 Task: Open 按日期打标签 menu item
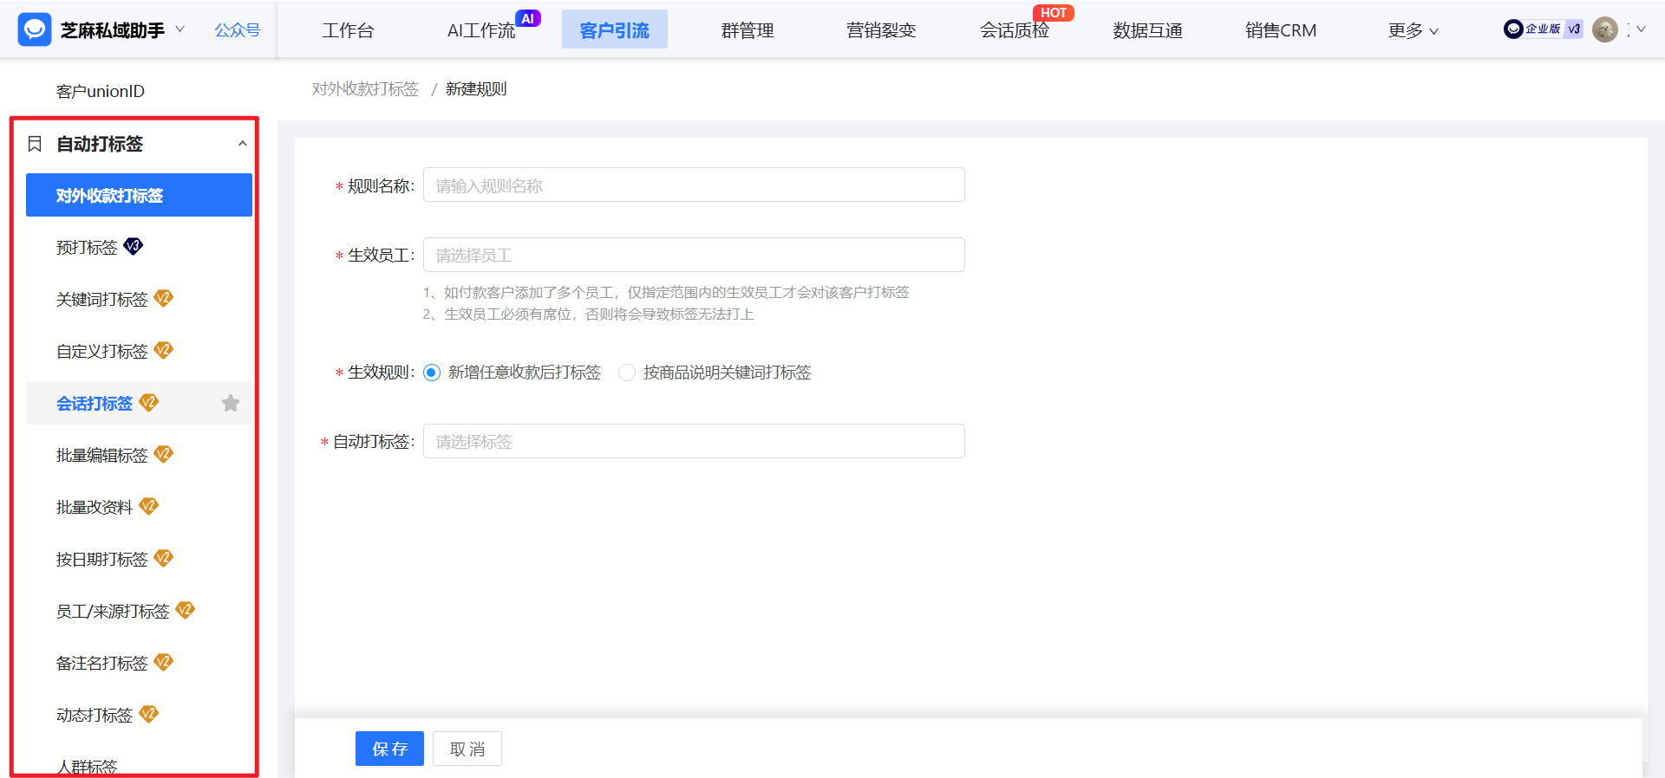coord(102,560)
